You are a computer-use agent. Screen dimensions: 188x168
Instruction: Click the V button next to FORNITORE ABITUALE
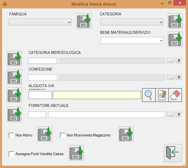[x=178, y=114]
